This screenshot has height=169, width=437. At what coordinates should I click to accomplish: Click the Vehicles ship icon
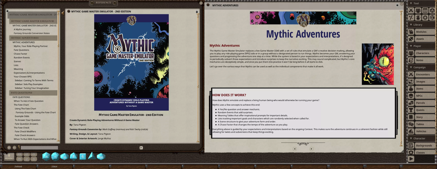tap(411, 131)
